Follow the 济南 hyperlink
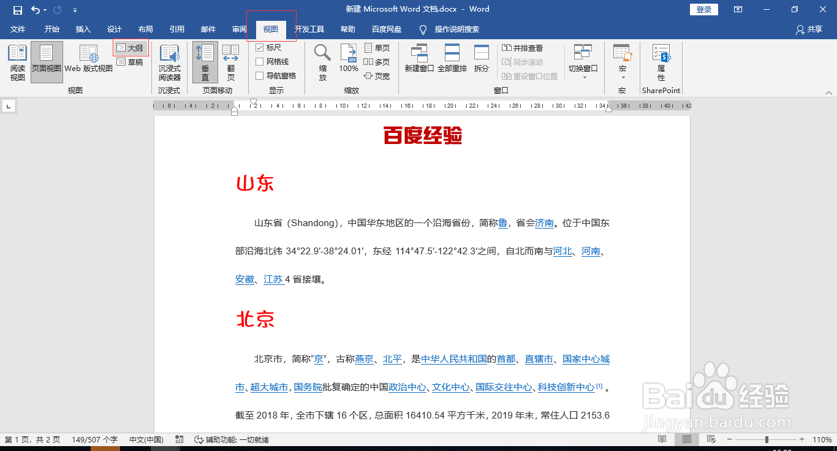This screenshot has height=451, width=837. tap(544, 223)
